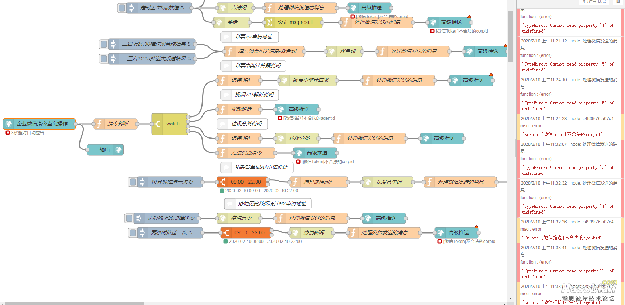
Task: Click the 双色球 node icon
Action: 331,51
